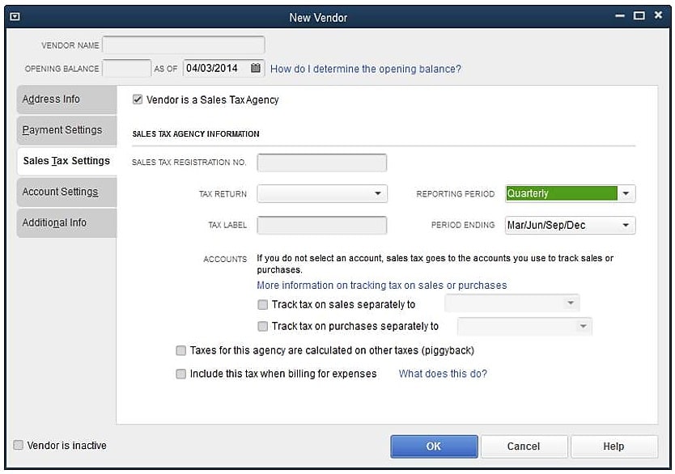Enable Track tax on sales separately

(x=262, y=304)
